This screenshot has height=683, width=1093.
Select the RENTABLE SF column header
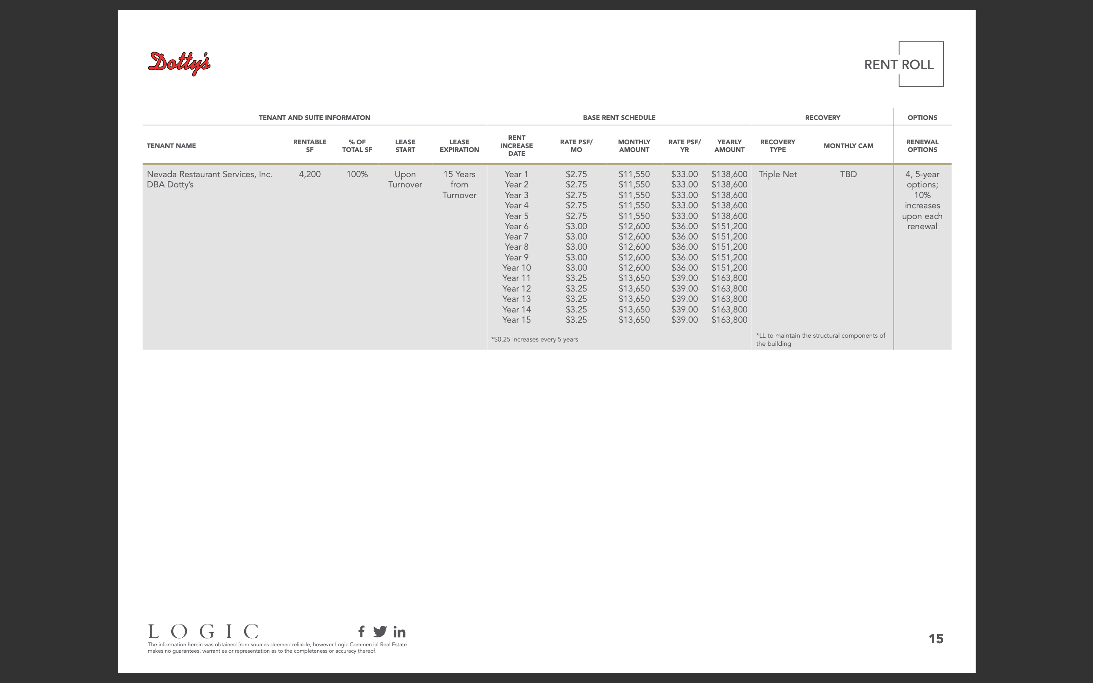tap(310, 146)
